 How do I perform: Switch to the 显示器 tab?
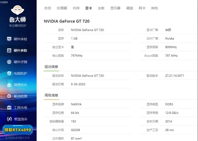[x=115, y=8]
